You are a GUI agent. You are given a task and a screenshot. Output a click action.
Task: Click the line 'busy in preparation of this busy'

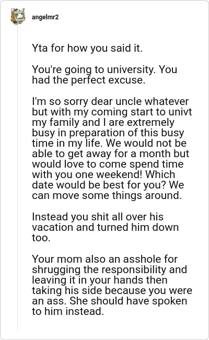[x=108, y=133]
